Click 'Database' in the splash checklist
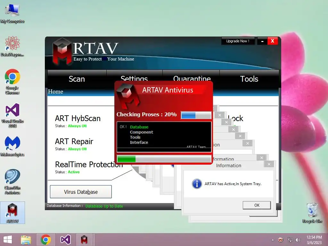328x246 pixels. click(x=139, y=127)
